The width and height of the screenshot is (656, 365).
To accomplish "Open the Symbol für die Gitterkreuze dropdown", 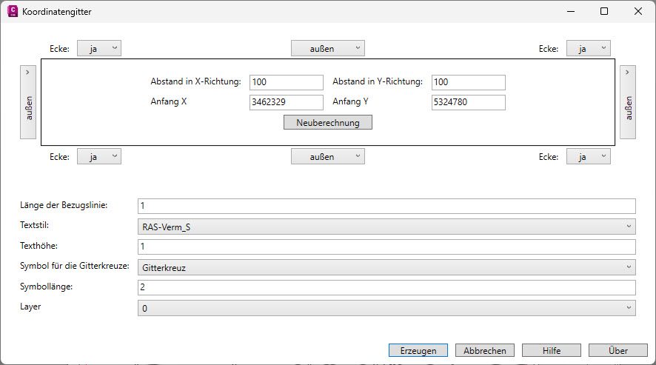I will pos(386,267).
